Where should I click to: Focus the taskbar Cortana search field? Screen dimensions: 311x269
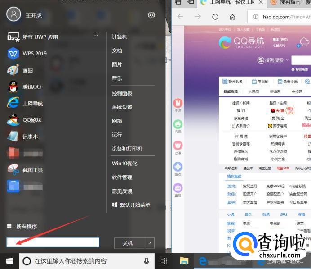click(87, 261)
